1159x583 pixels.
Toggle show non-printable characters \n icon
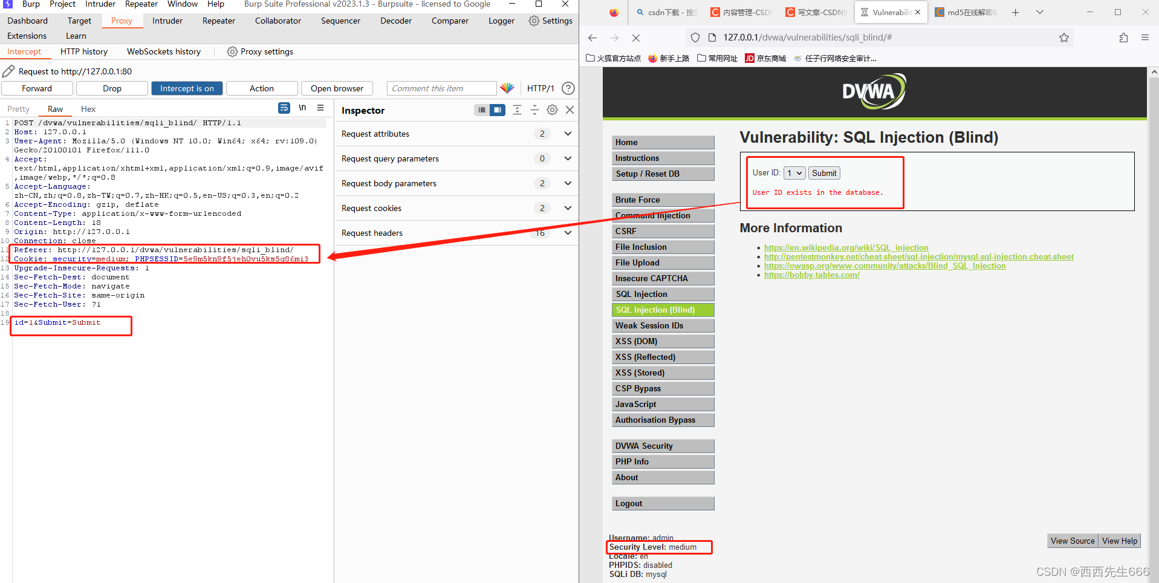(302, 108)
